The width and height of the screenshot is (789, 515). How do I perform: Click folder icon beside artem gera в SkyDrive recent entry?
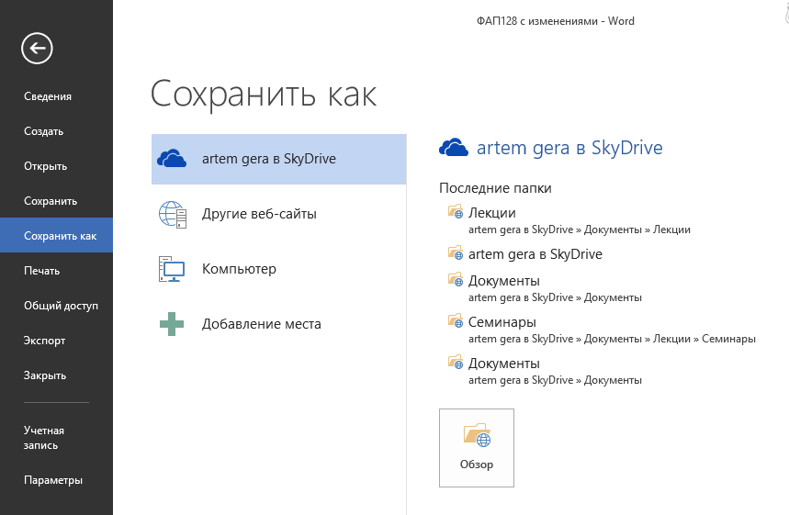pos(456,252)
